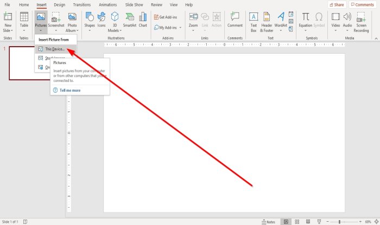This screenshot has height=225, width=380.
Task: Switch to Normal view
Action: pos(286,222)
